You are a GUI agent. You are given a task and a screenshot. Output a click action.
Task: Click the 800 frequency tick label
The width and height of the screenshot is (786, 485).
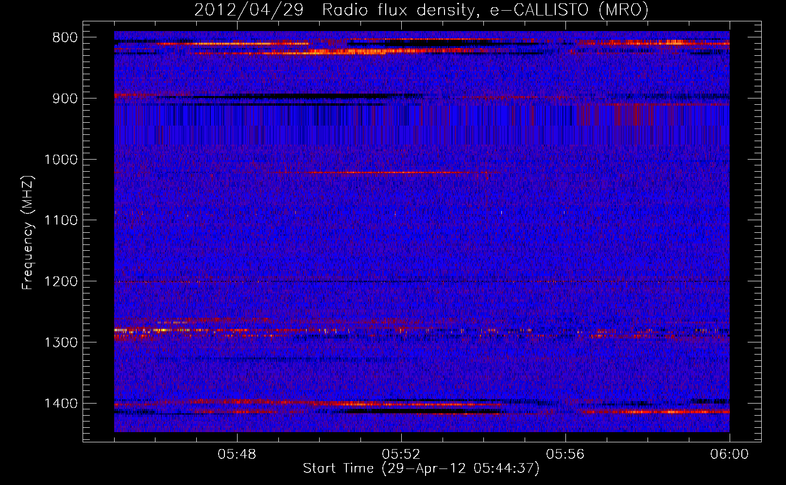click(65, 38)
